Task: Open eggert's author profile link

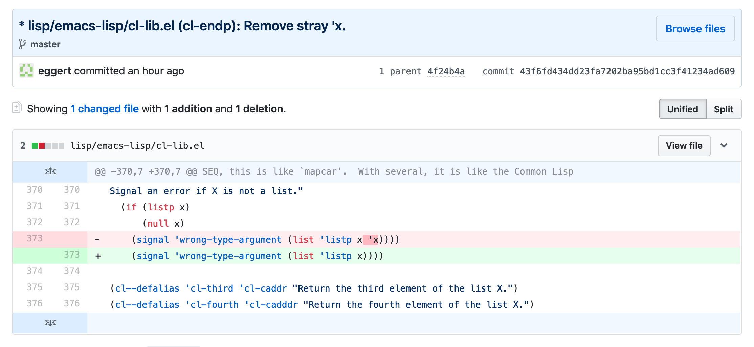Action: (54, 71)
